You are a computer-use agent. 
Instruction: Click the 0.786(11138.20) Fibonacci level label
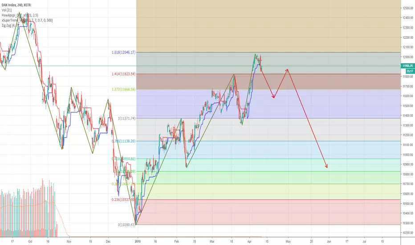123,141
